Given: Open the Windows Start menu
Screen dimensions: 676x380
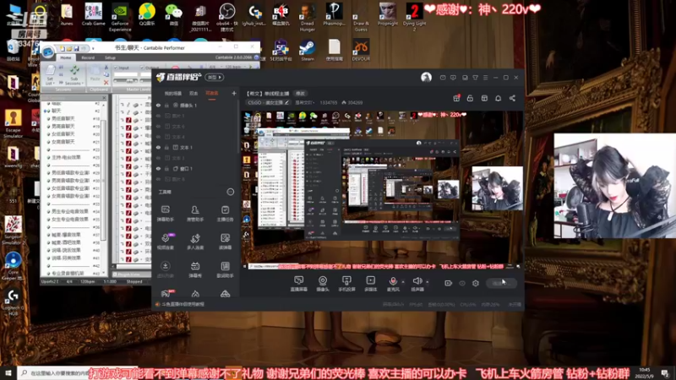Looking at the screenshot, I should click(8, 372).
